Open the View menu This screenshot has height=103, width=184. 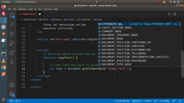[30, 9]
